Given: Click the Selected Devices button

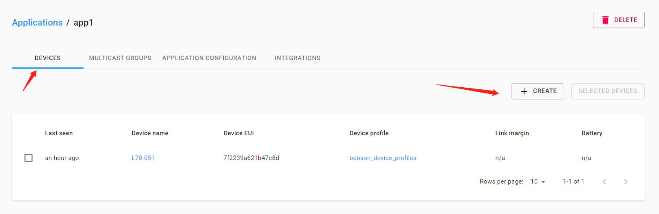Looking at the screenshot, I should coord(608,91).
